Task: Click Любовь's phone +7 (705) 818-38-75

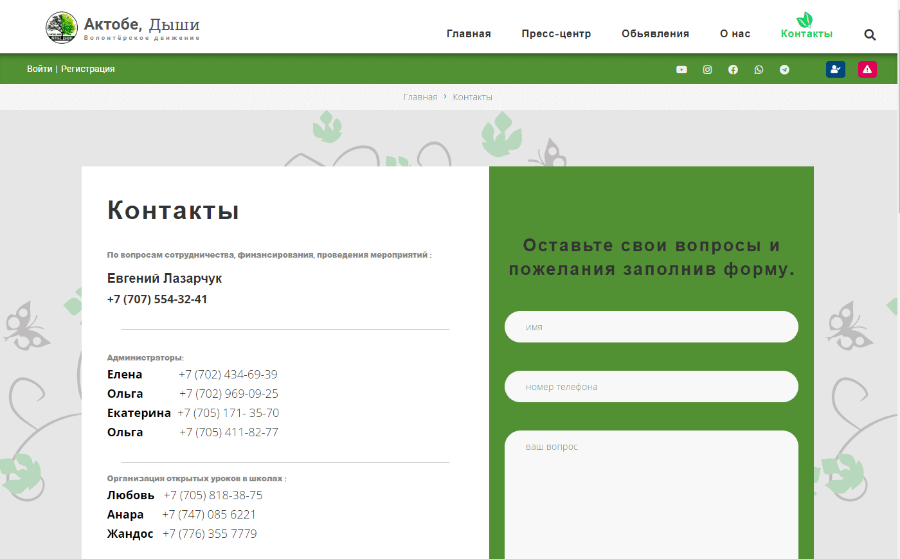Action: coord(213,495)
